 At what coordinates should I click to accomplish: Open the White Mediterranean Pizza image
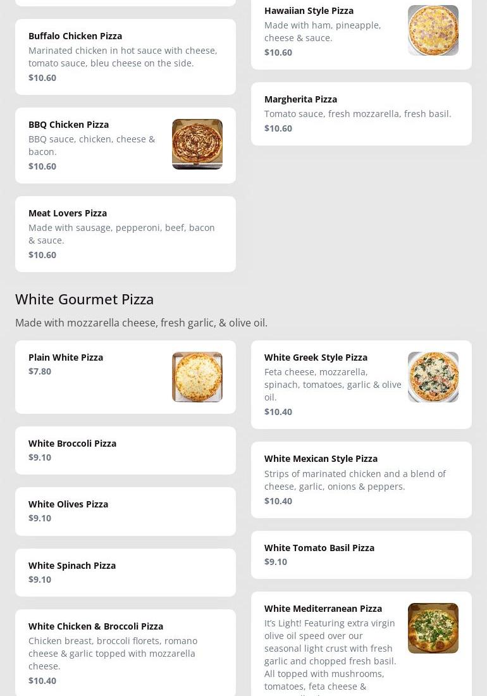coord(433,628)
